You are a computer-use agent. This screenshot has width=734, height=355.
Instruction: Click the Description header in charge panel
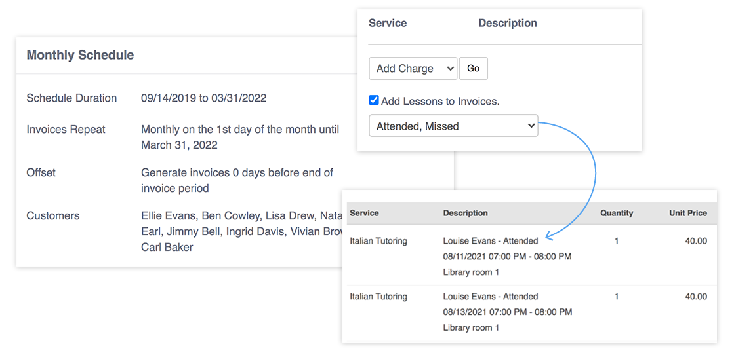[x=507, y=23]
